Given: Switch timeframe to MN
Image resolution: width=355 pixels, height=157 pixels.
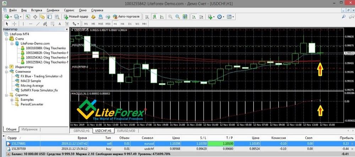Looking at the screenshot, I should [144, 24].
